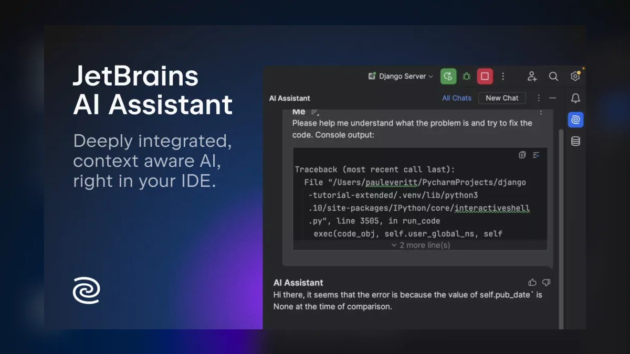This screenshot has height=354, width=630.
Task: Expand the 2 more line(s) section
Action: (x=421, y=245)
